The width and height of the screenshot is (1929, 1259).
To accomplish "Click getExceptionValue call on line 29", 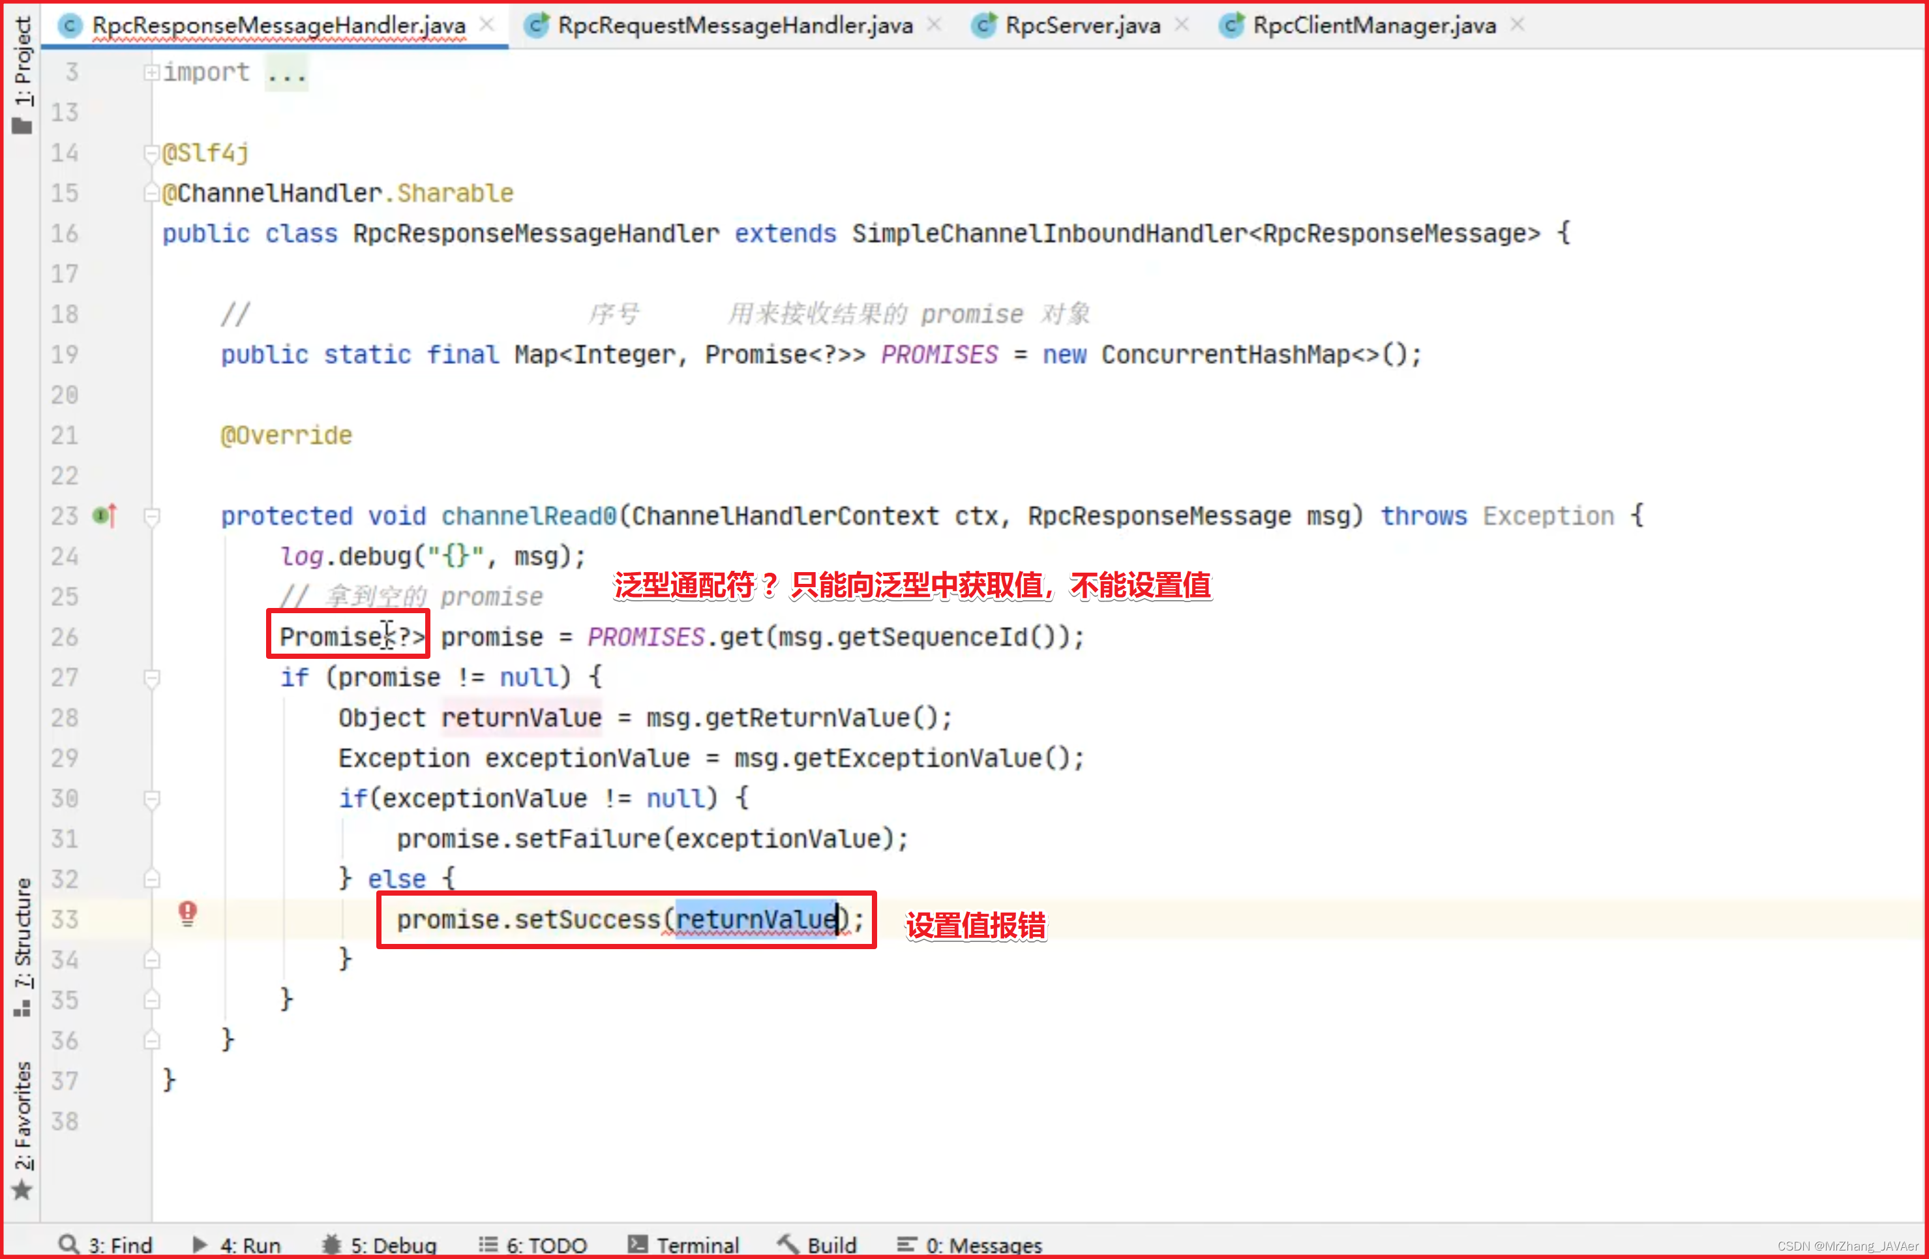I will coord(918,758).
